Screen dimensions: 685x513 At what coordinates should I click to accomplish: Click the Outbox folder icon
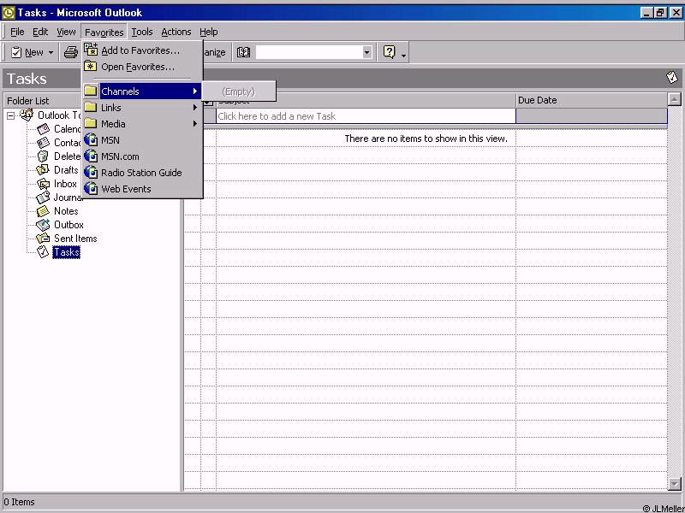(x=44, y=225)
